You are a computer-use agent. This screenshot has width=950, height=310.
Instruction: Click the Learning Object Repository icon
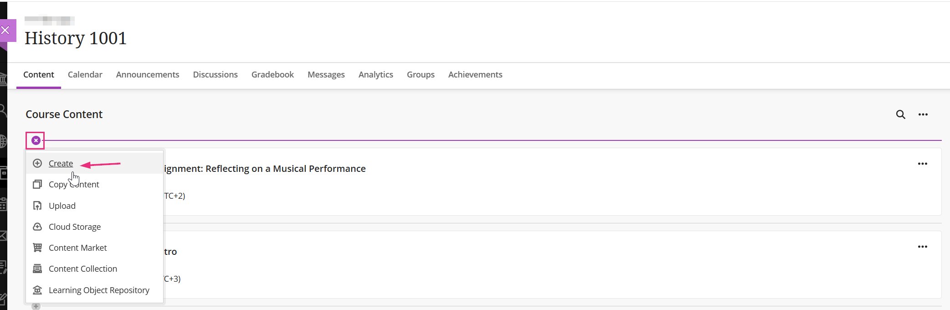pos(38,290)
